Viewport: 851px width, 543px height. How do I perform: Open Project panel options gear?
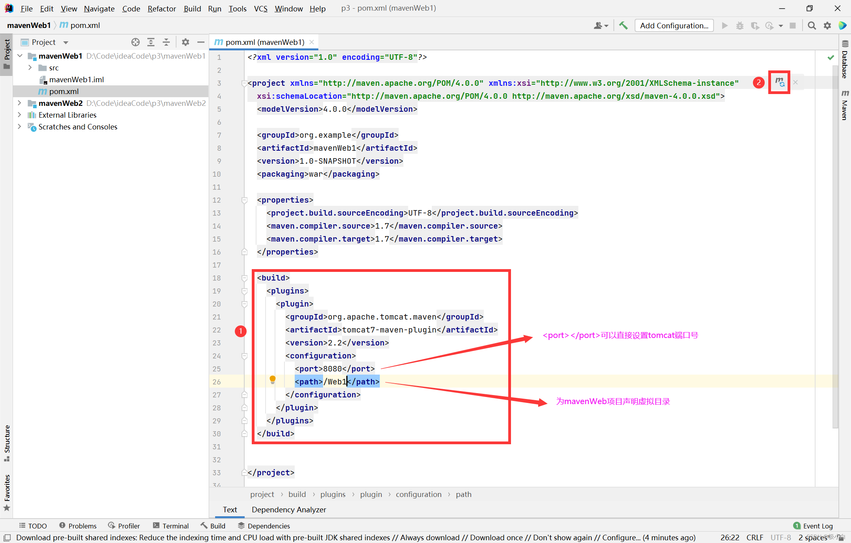point(186,42)
